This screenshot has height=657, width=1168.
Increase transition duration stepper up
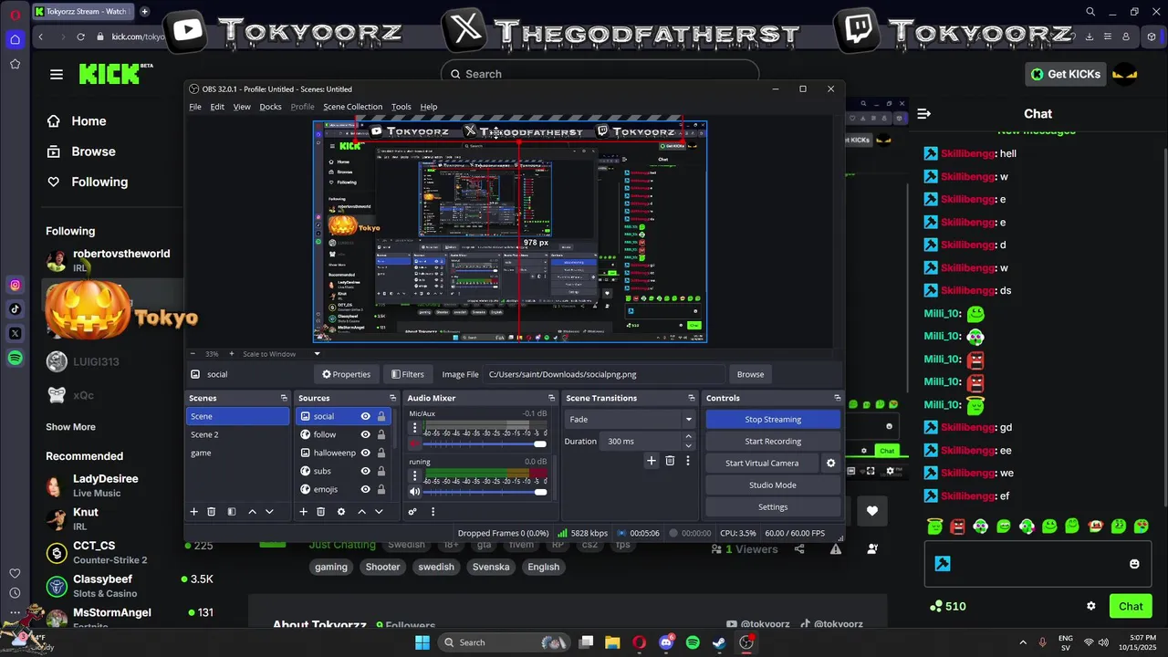pyautogui.click(x=688, y=436)
